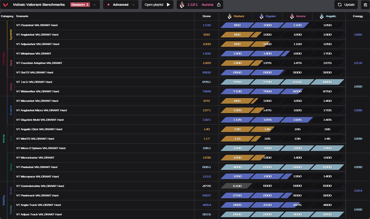370x219 pixels.
Task: Click the energy value 1016
Action: 358,63
